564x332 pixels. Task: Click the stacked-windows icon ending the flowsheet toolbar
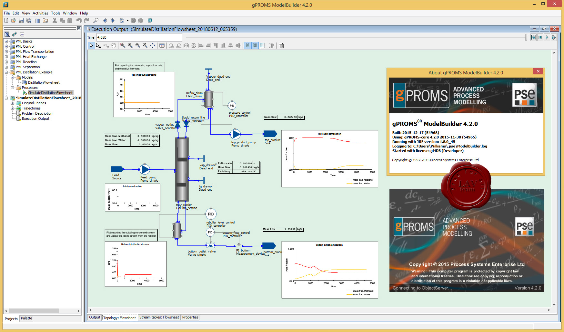[x=281, y=45]
